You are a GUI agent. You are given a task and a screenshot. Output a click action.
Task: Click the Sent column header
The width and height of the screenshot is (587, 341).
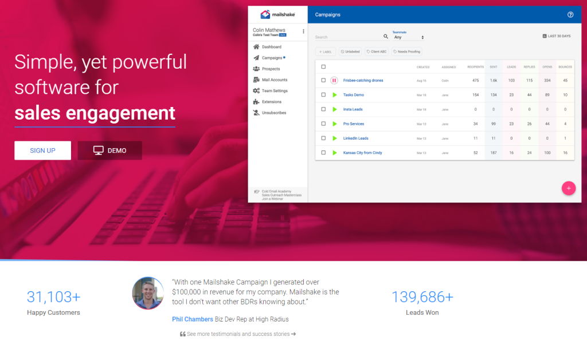click(494, 67)
